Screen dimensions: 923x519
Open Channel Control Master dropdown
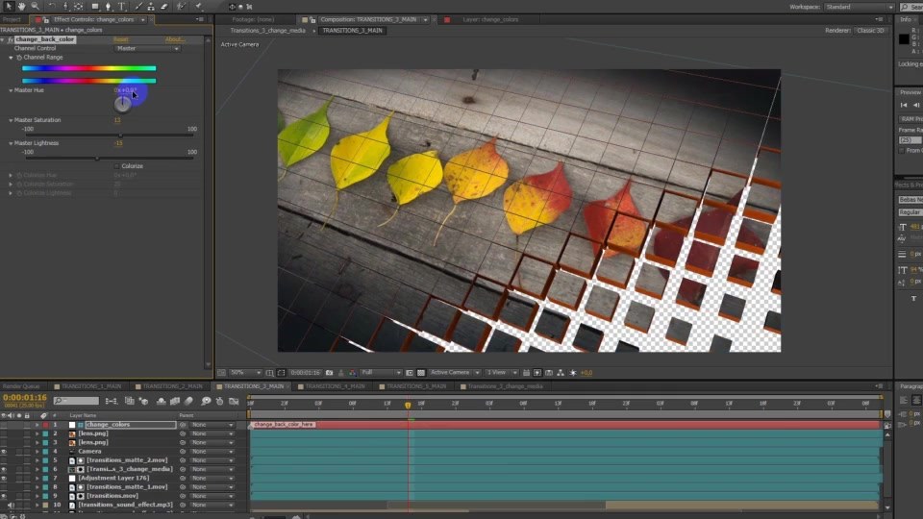[x=147, y=48]
